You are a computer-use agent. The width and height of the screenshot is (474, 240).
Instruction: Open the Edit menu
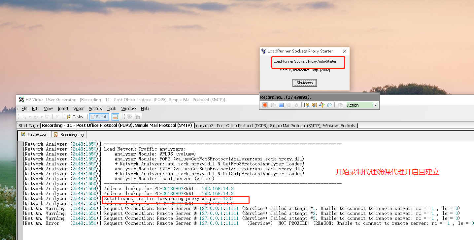[x=35, y=108]
